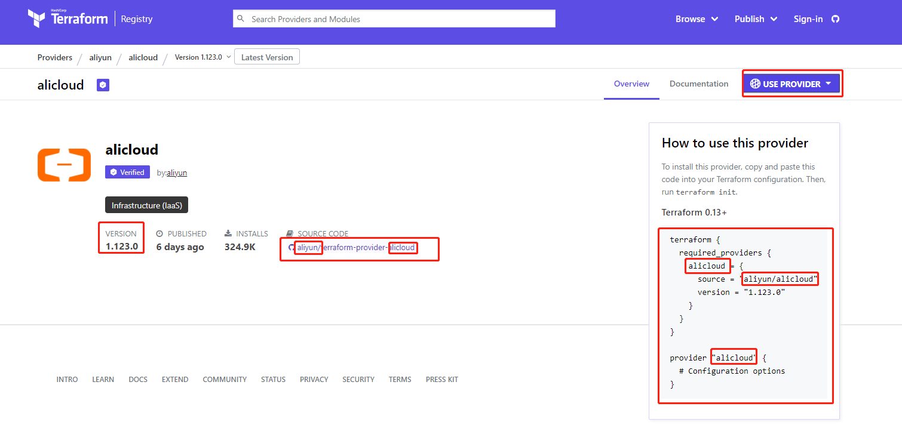902x431 pixels.
Task: Open the EXTEND footer link
Action: click(x=175, y=379)
